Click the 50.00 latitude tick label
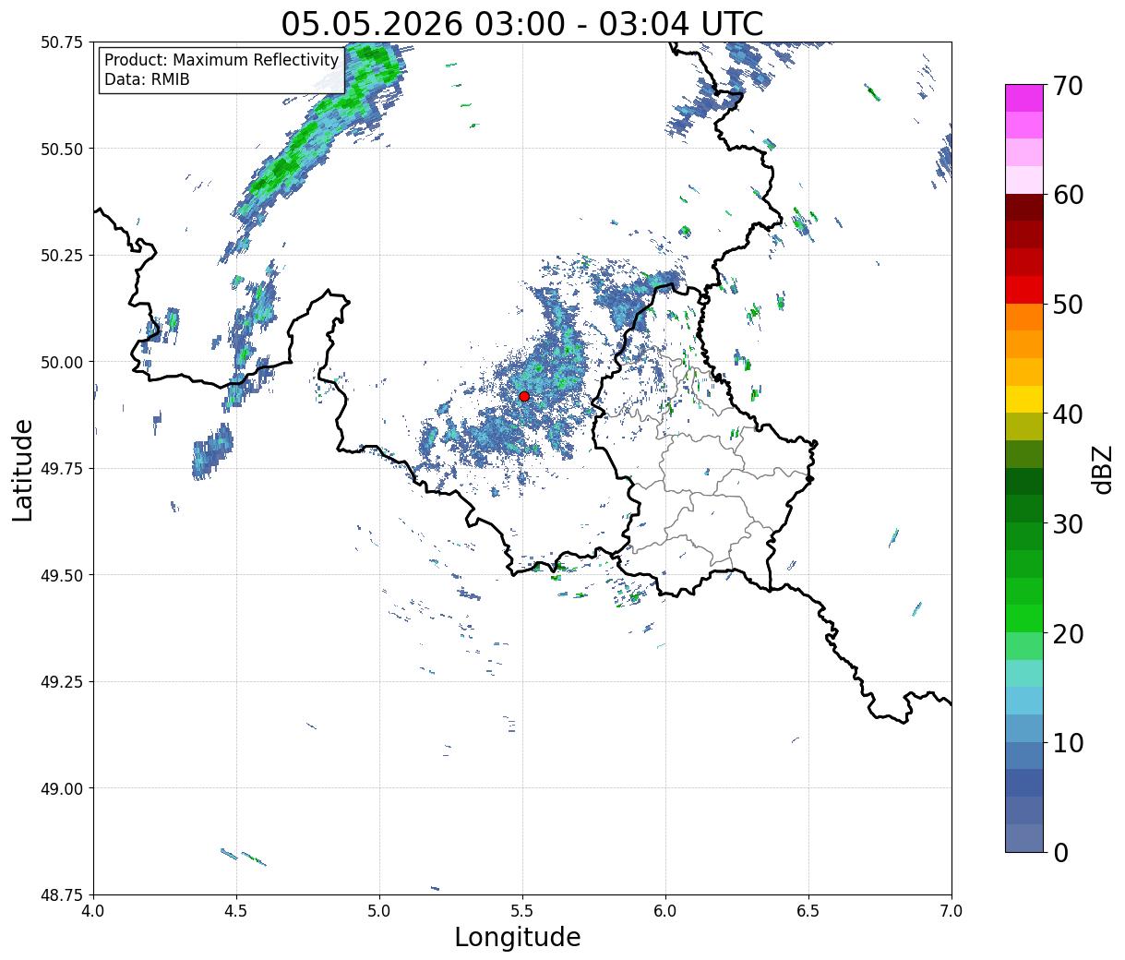This screenshot has width=1125, height=960. [x=63, y=362]
